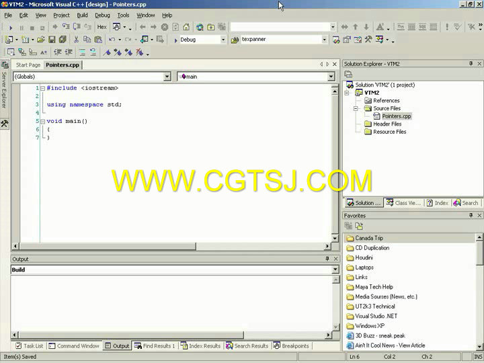This screenshot has width=484, height=363.
Task: Toggle Hex display button
Action: point(102,27)
